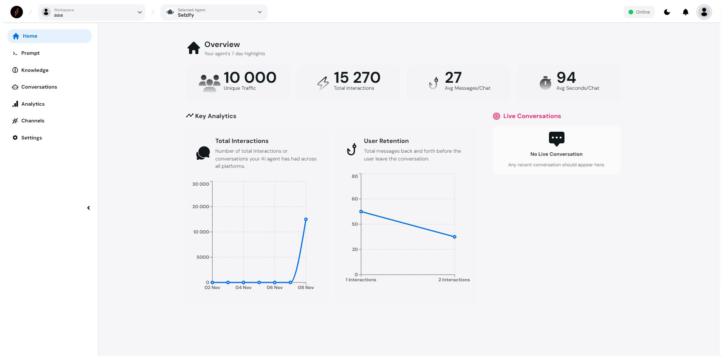The image size is (726, 359).
Task: Click the workspace avatar icon beside aaa
Action: point(46,12)
